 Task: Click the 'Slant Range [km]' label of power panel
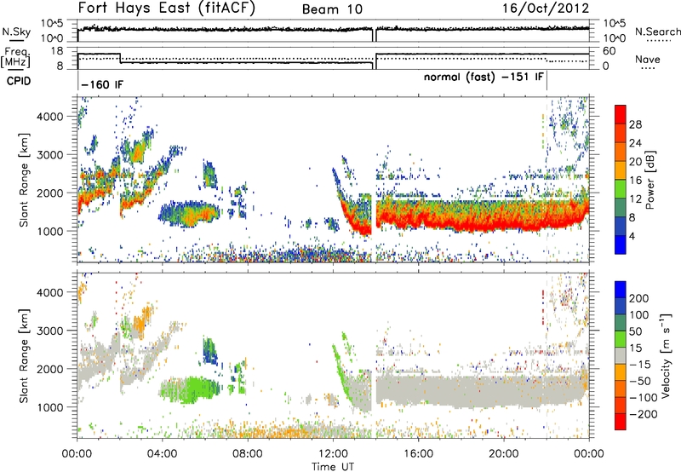coord(24,180)
